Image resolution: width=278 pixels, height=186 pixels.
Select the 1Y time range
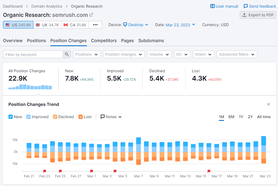coord(241,117)
